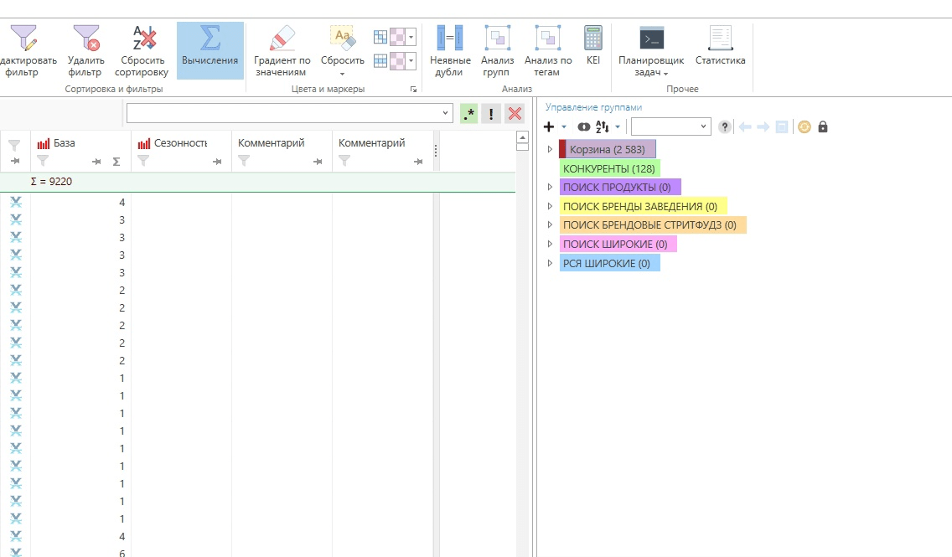The height and width of the screenshot is (557, 952).
Task: Open the Статистика report
Action: pyautogui.click(x=720, y=45)
